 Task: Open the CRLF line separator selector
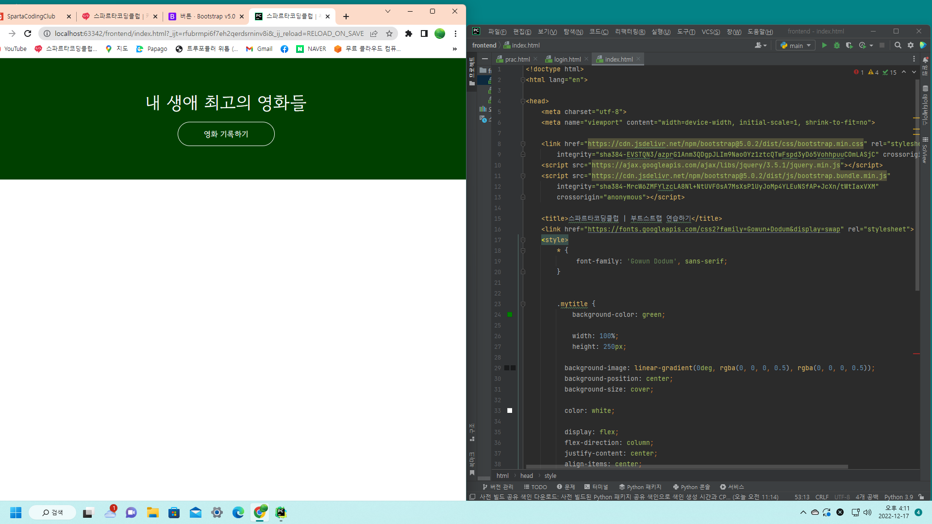[822, 497]
